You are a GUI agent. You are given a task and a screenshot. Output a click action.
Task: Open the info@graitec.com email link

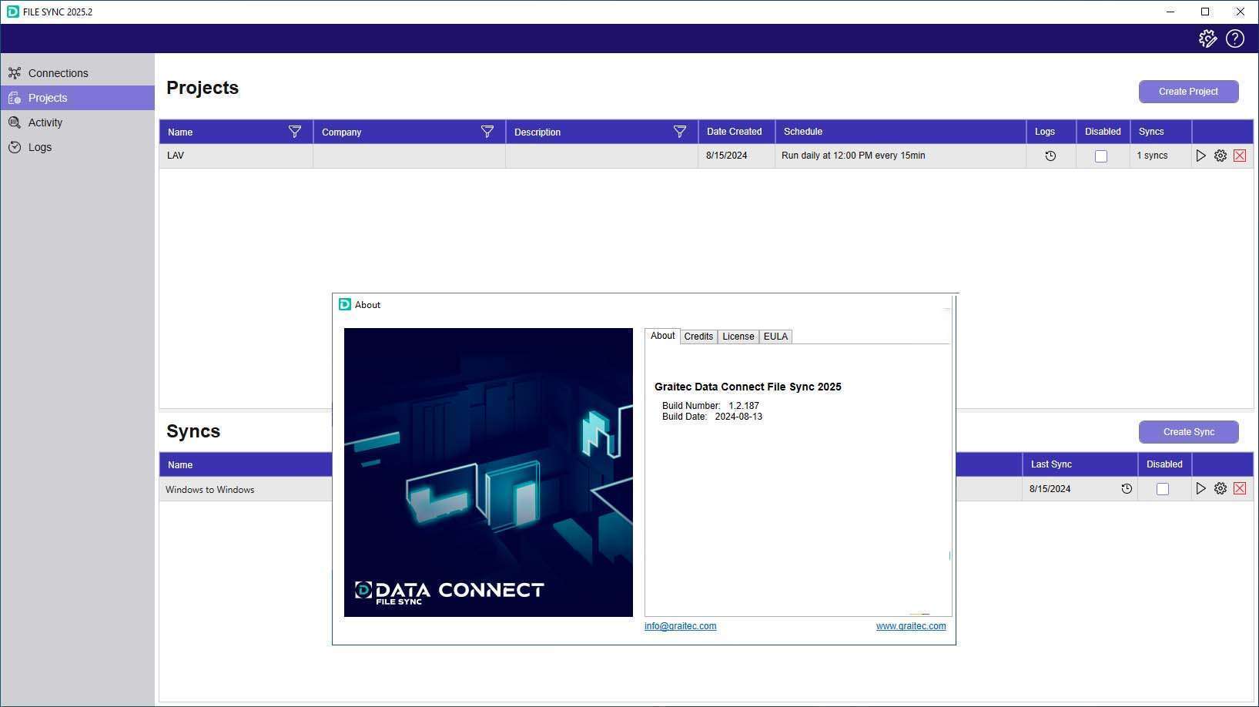[680, 626]
